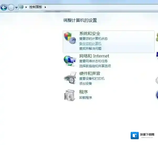The image size is (158, 145).
Task: Open the 系统和安全 category heading
Action: [x=90, y=33]
